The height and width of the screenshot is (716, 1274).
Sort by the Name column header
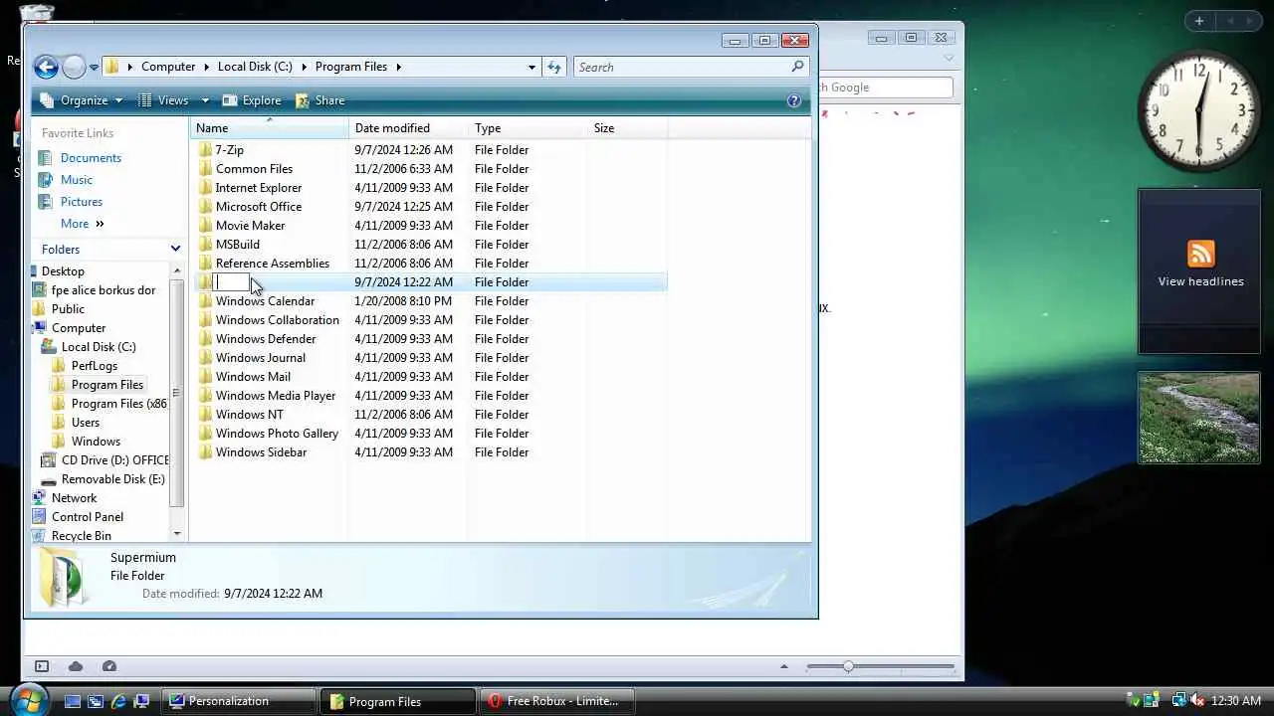coord(269,128)
